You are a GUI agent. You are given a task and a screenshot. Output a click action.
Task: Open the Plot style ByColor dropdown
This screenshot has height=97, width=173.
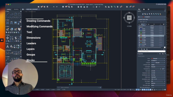click(158, 83)
